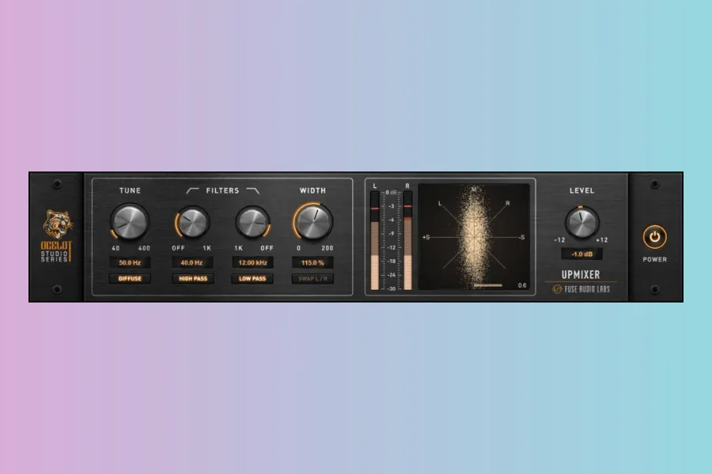712x474 pixels.
Task: Click the Fuse Audio Labs logo
Action: tap(581, 289)
